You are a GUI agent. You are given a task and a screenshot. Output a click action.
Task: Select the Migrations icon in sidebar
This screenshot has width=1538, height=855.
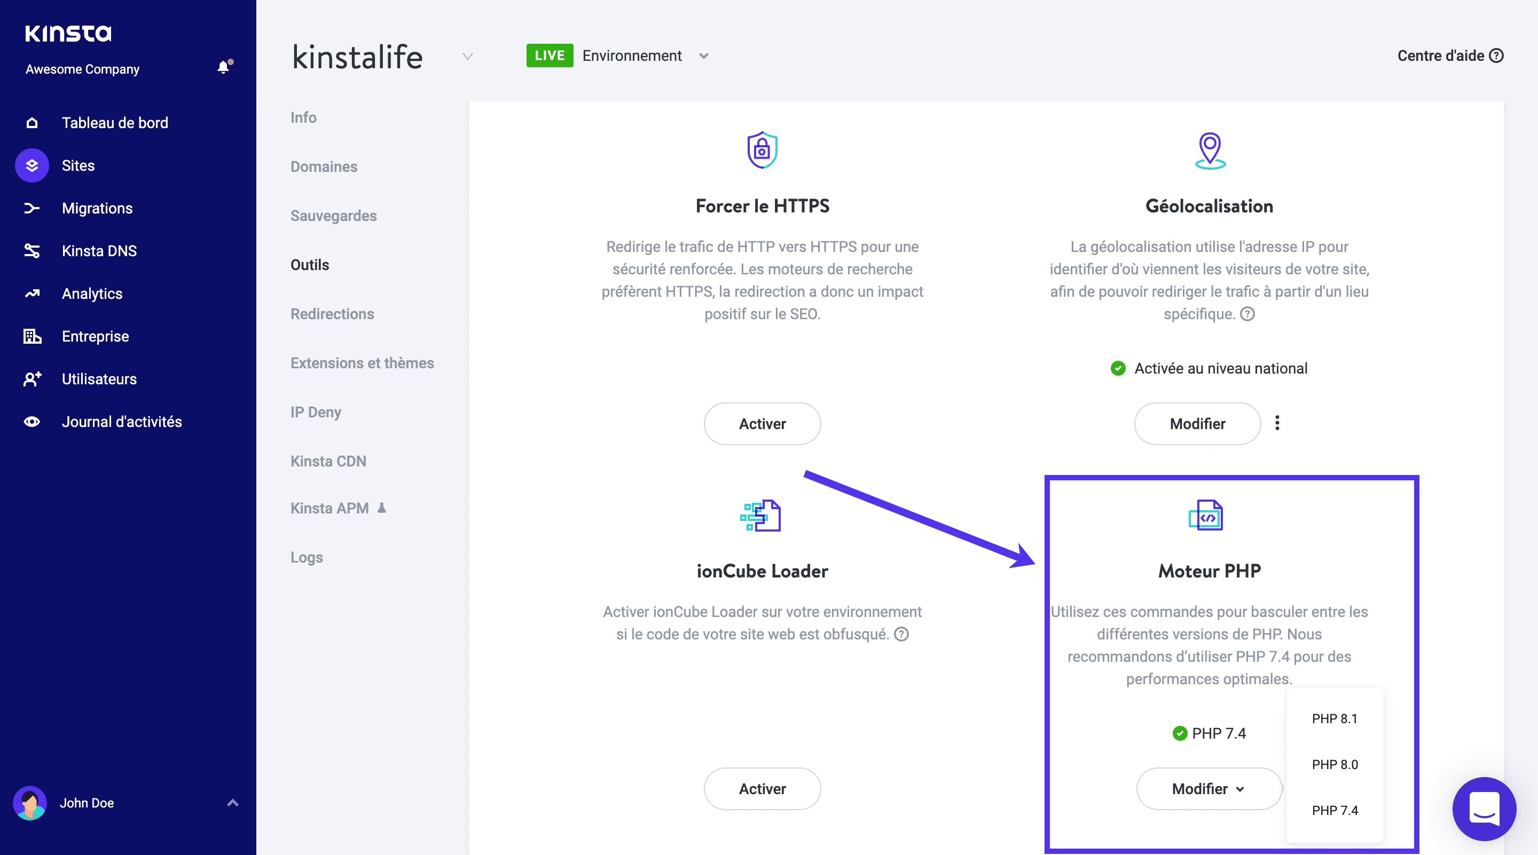point(32,208)
